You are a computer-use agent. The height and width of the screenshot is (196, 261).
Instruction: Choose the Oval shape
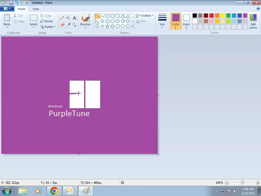[x=108, y=16]
